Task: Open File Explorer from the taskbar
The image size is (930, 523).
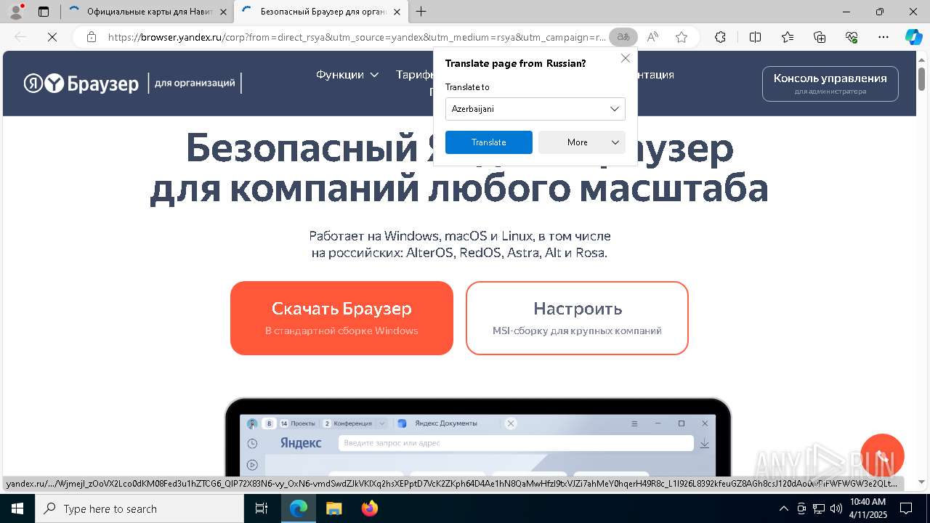Action: tap(333, 508)
